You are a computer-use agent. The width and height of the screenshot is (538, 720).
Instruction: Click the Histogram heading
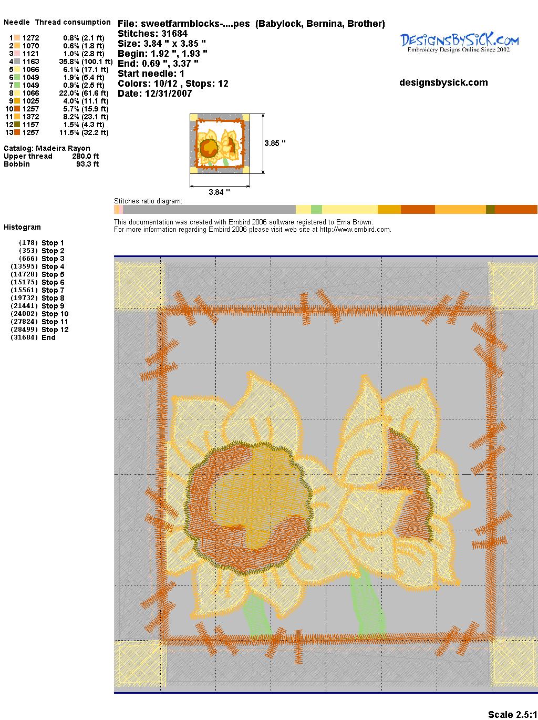(x=22, y=227)
